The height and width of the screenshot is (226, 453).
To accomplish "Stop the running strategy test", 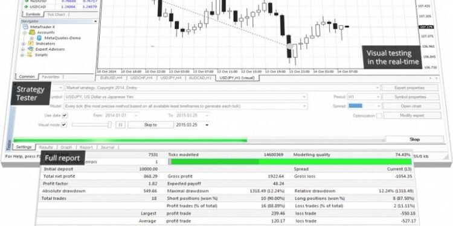I will click(414, 139).
